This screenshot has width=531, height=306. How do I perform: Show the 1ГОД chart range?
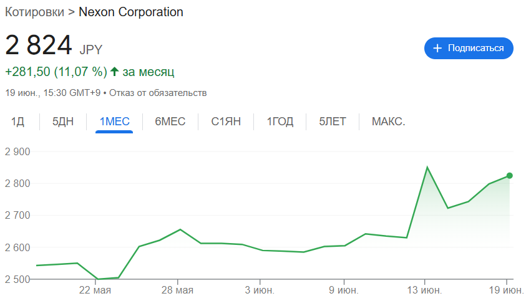tap(280, 122)
